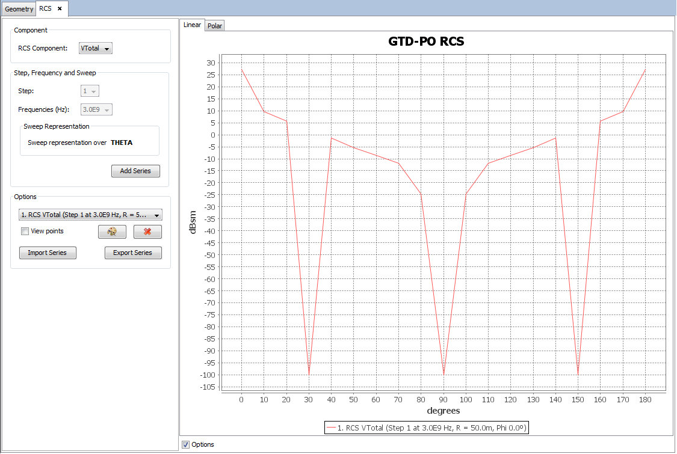Enable the View points checkbox
Image resolution: width=677 pixels, height=454 pixels.
[25, 232]
